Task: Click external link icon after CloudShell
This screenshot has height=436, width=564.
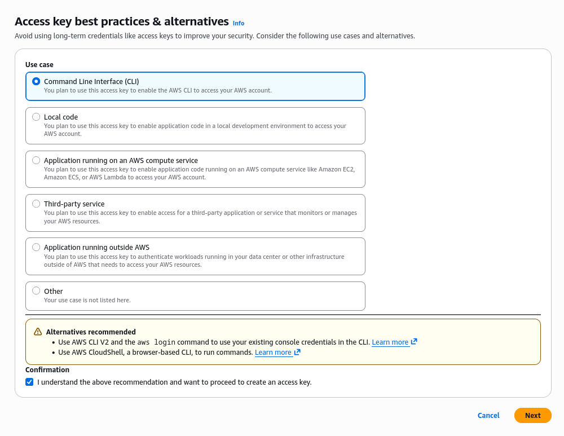Action: (297, 352)
